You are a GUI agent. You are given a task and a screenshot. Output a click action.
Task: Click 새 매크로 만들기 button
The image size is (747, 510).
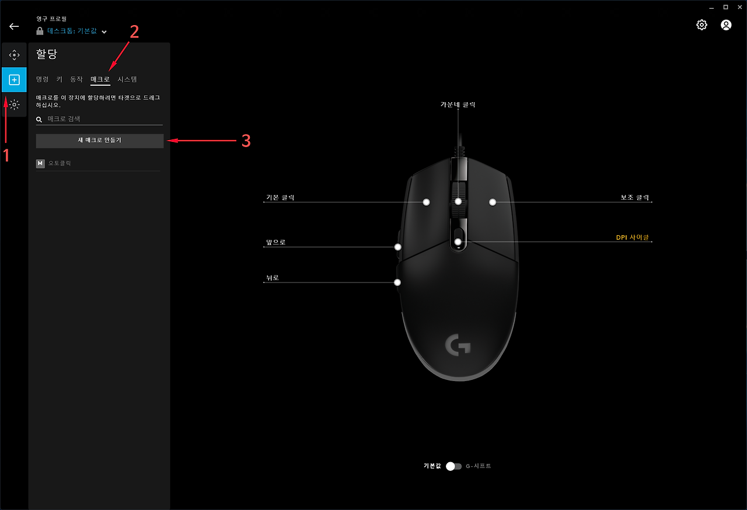(100, 141)
